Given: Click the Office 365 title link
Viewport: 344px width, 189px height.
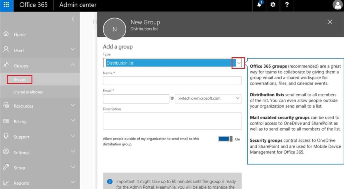Looking at the screenshot, I should coord(34,5).
